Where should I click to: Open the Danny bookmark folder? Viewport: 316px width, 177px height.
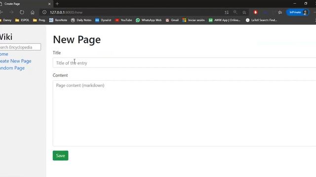point(5,20)
